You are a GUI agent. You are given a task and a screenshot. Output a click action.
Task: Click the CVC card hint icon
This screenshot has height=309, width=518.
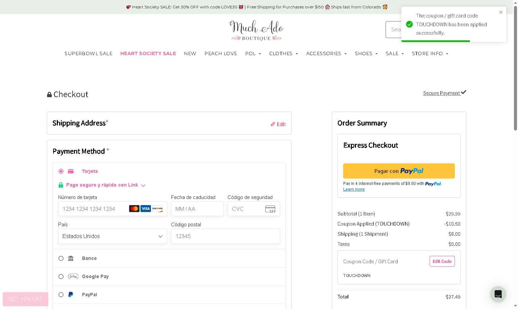(x=270, y=209)
